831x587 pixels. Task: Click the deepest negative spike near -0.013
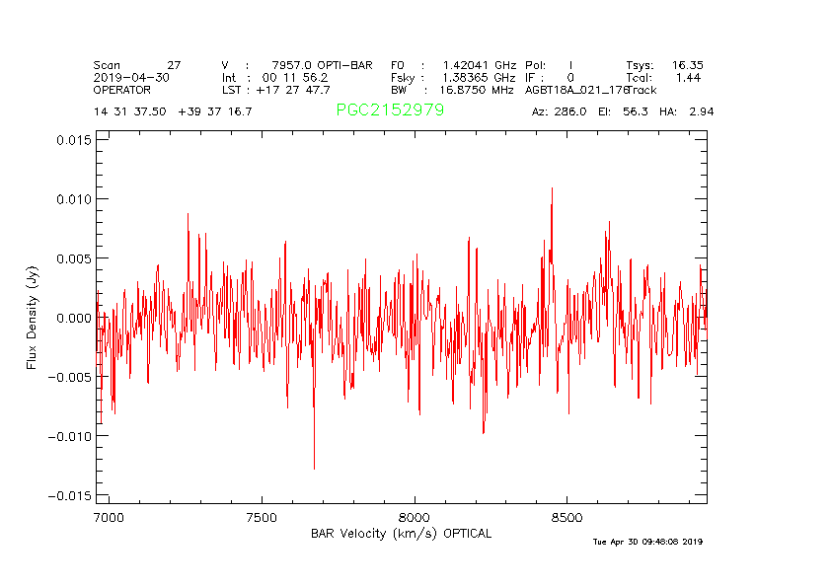click(314, 468)
